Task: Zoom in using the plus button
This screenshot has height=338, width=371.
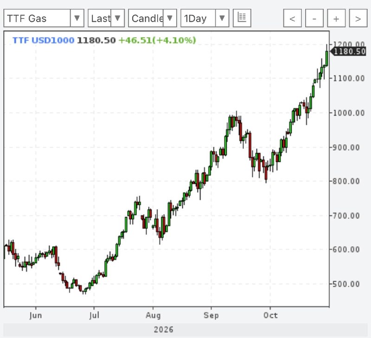Action: tap(336, 18)
